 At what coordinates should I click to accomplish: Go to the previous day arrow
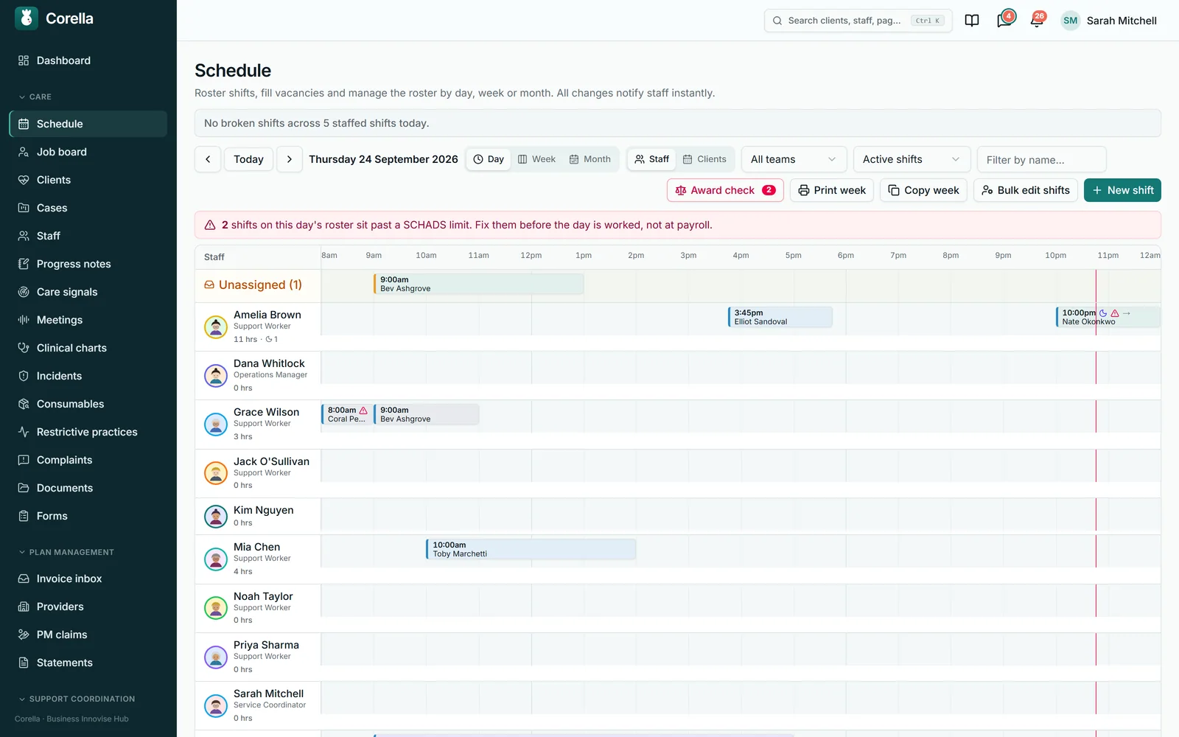pyautogui.click(x=208, y=159)
